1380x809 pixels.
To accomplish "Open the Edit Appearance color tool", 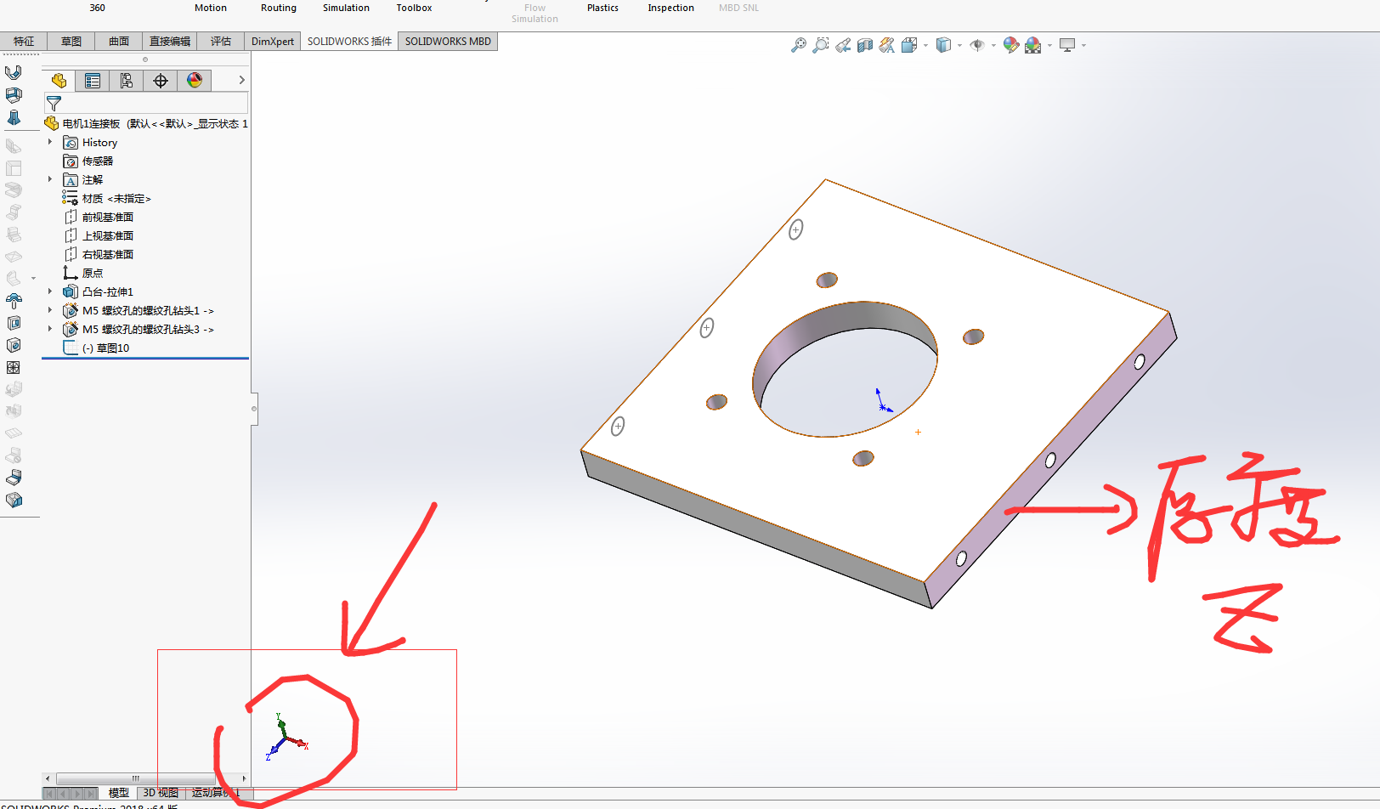I will pos(1010,45).
